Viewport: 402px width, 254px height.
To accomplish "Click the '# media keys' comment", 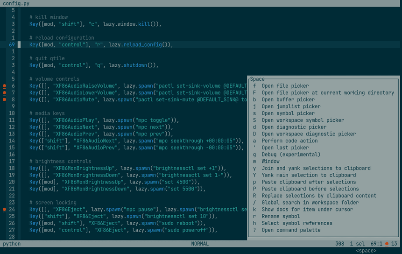I will pyautogui.click(x=47, y=113).
